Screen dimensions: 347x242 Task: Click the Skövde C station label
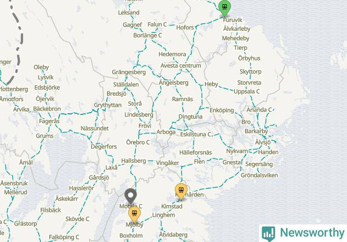pyautogui.click(x=77, y=219)
